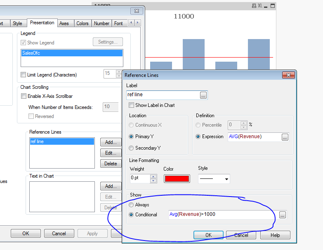Open expression editor for Conditional show

click(283, 215)
